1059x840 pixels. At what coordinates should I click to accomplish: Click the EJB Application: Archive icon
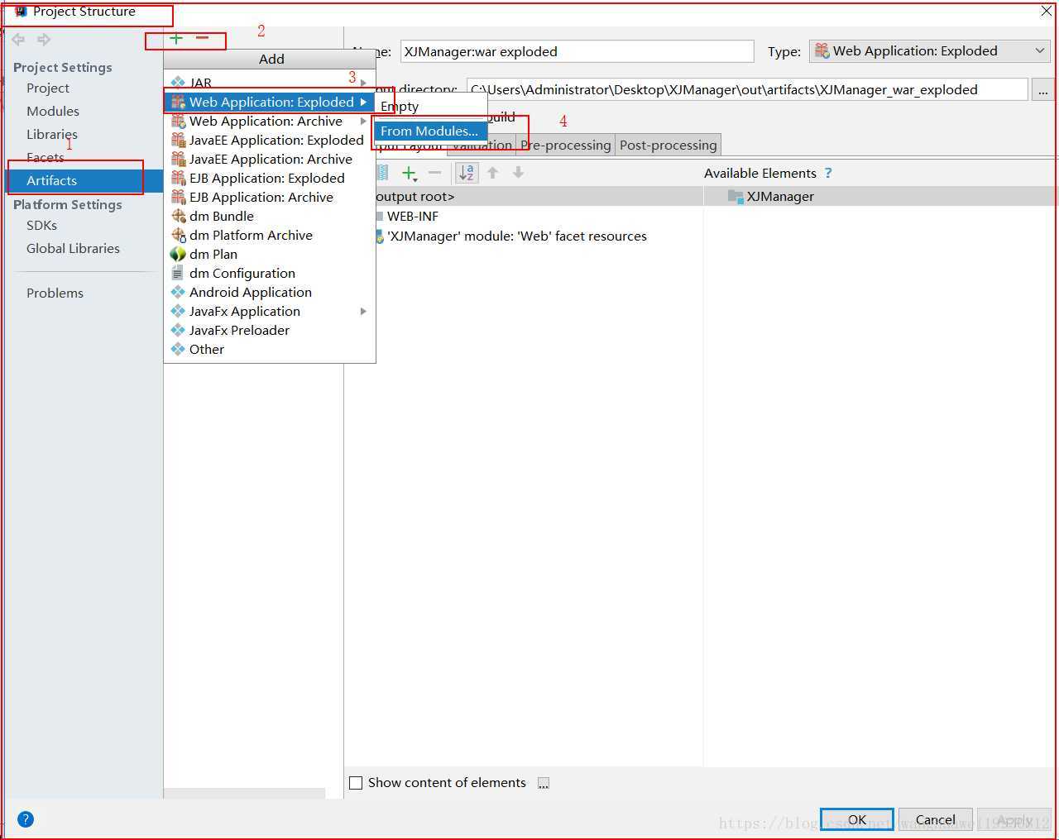pyautogui.click(x=178, y=197)
